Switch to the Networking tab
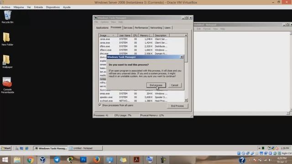The height and width of the screenshot is (164, 292). [x=156, y=28]
